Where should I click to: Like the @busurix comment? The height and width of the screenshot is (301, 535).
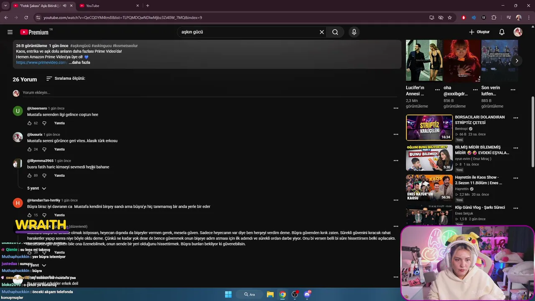coord(29,149)
